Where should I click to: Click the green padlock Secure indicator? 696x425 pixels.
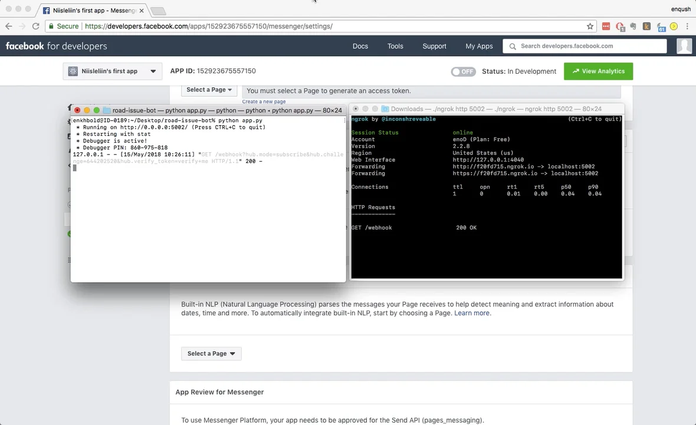pyautogui.click(x=64, y=26)
